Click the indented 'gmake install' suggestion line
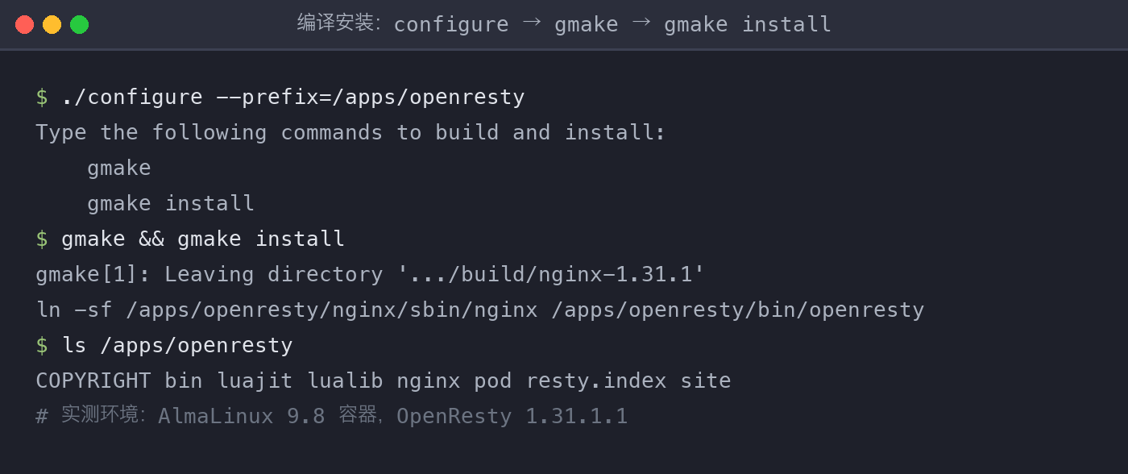Image resolution: width=1128 pixels, height=474 pixels. tap(171, 203)
